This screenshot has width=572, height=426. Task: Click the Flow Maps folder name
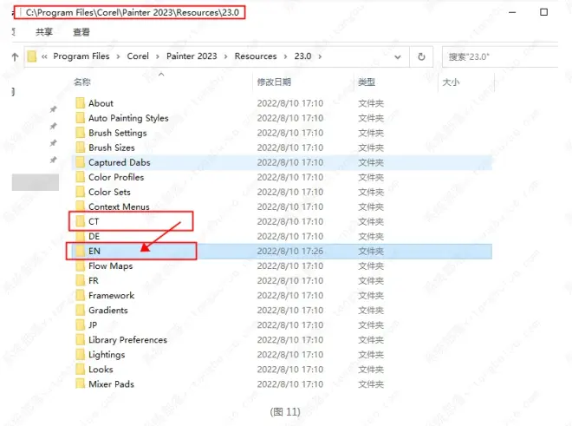coord(111,266)
